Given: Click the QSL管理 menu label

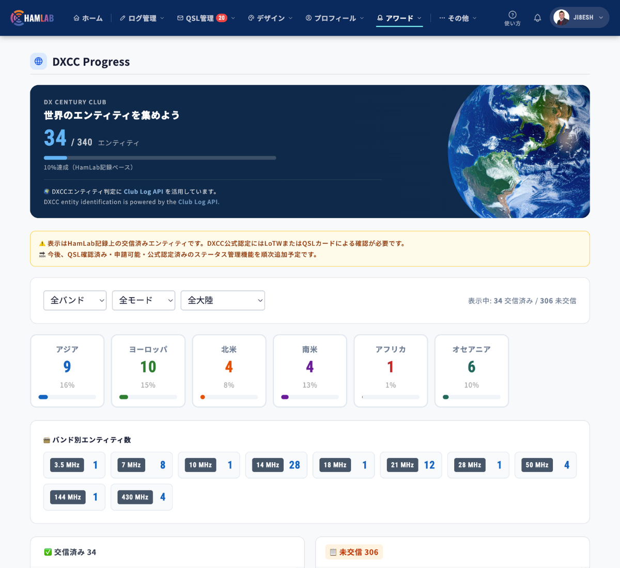Looking at the screenshot, I should click(x=199, y=18).
